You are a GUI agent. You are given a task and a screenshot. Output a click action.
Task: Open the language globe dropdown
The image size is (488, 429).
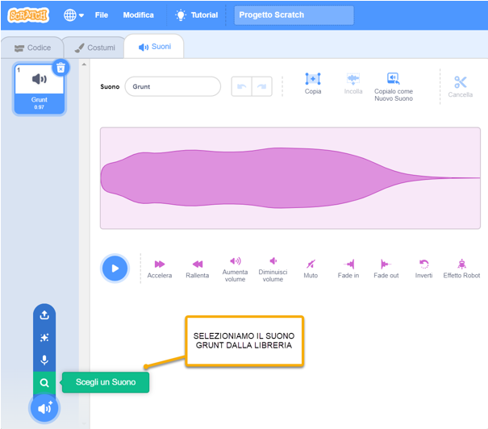(73, 15)
